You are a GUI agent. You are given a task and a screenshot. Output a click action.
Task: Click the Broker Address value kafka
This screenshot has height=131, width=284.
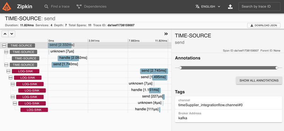coord(183,118)
